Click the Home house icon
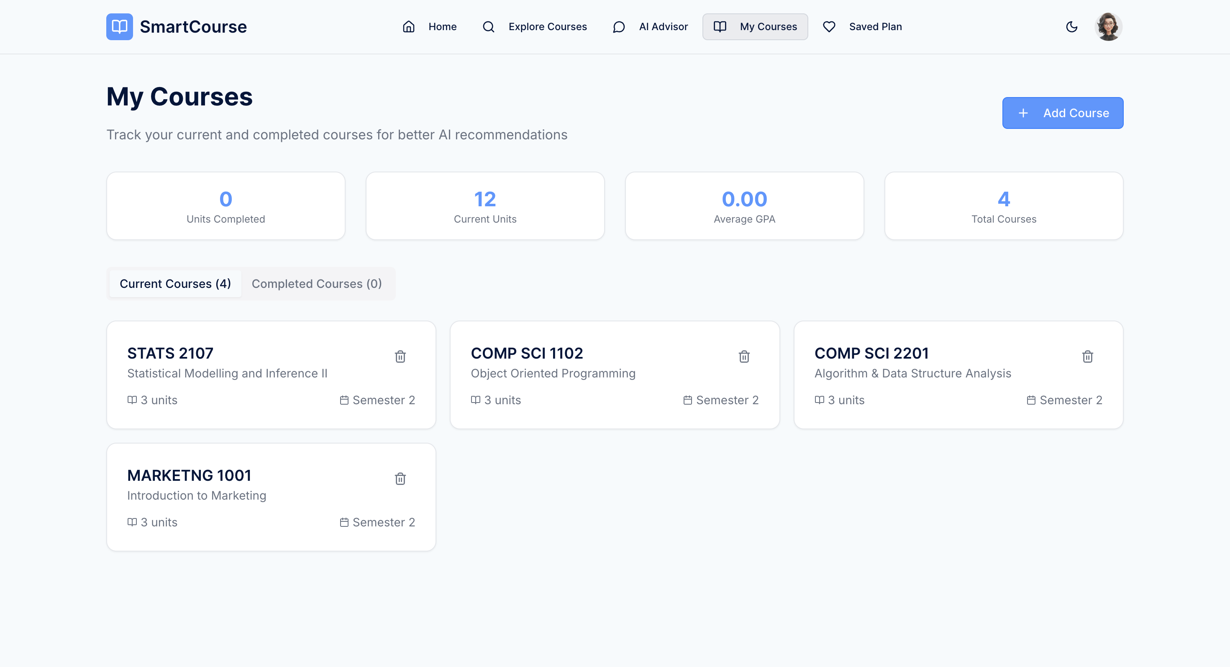Screen dimensions: 1230x667 click(409, 27)
